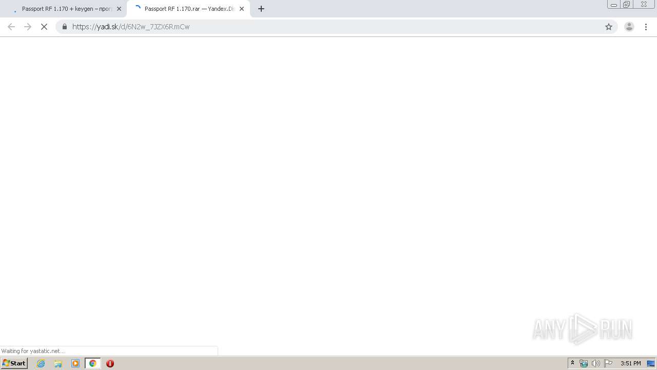Viewport: 657px width, 370px height.
Task: View site info via the padlock icon
Action: [65, 27]
